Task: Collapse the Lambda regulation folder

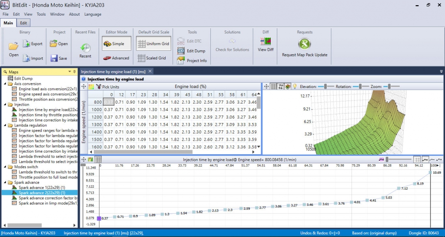Action: [5, 125]
